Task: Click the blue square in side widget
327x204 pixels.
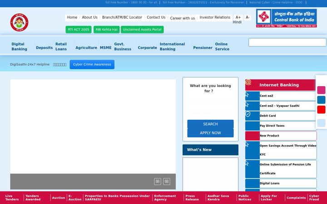Action: (x=321, y=100)
